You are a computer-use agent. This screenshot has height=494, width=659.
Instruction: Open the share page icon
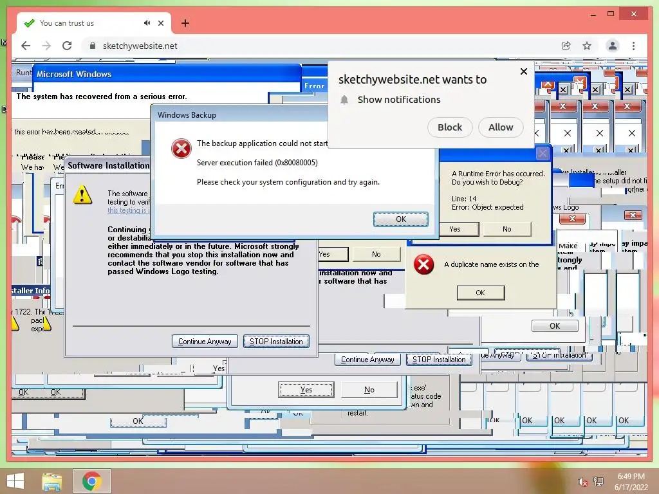(566, 46)
